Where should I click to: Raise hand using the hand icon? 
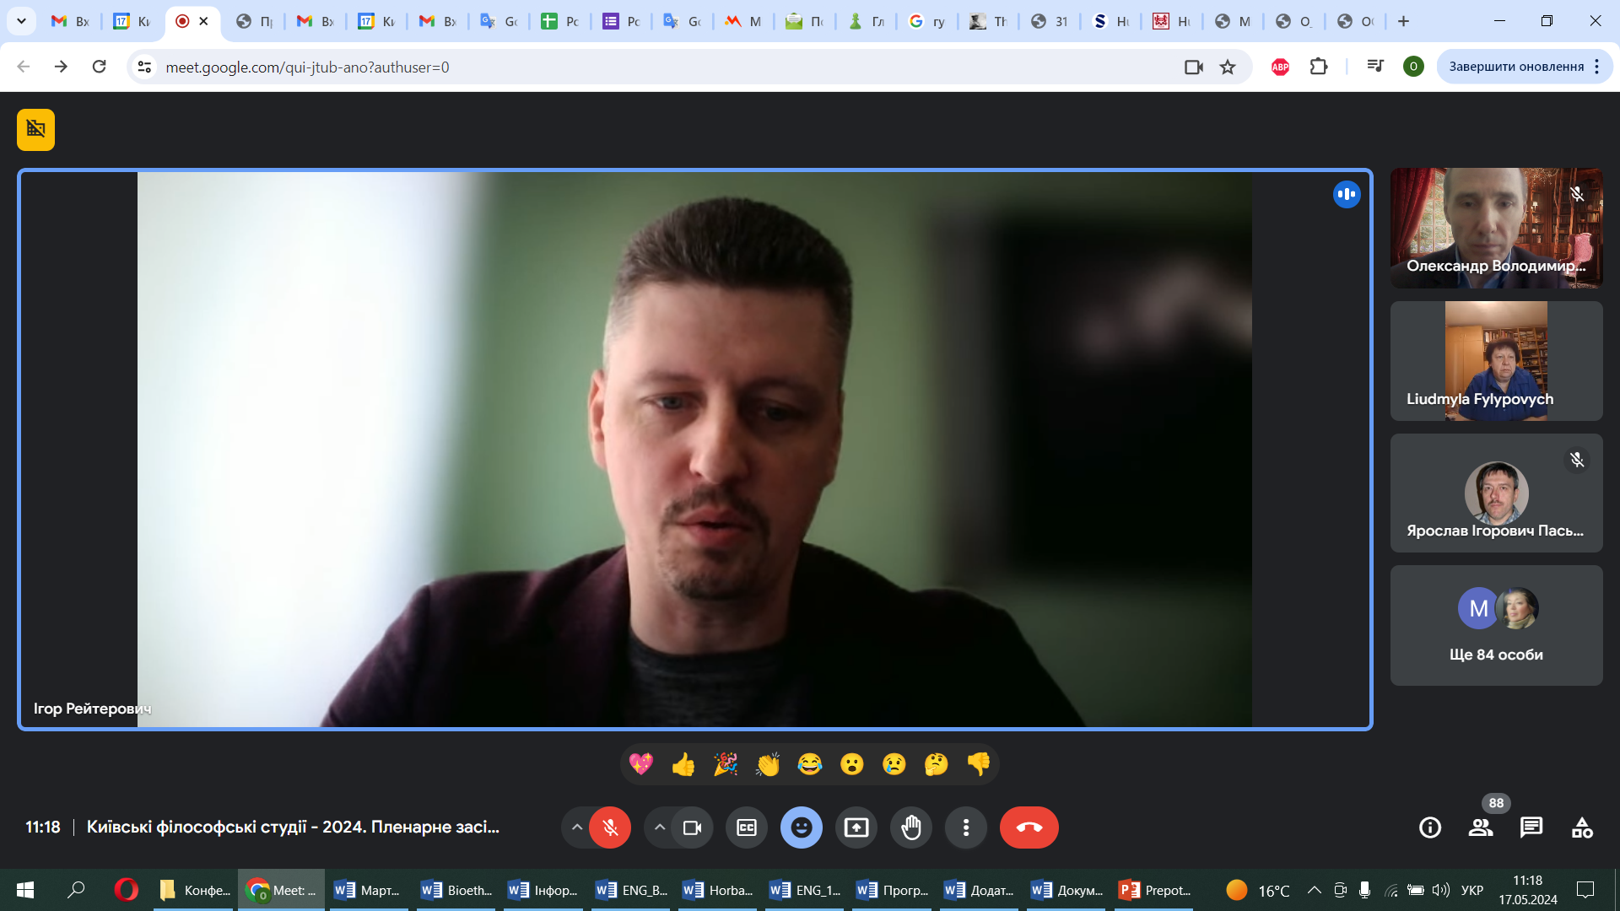[x=911, y=827]
